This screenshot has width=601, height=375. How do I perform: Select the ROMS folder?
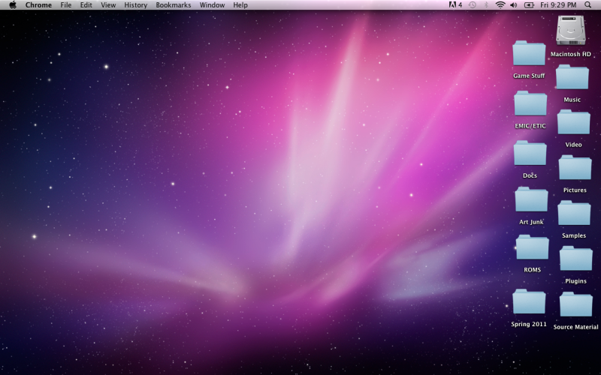tap(532, 247)
